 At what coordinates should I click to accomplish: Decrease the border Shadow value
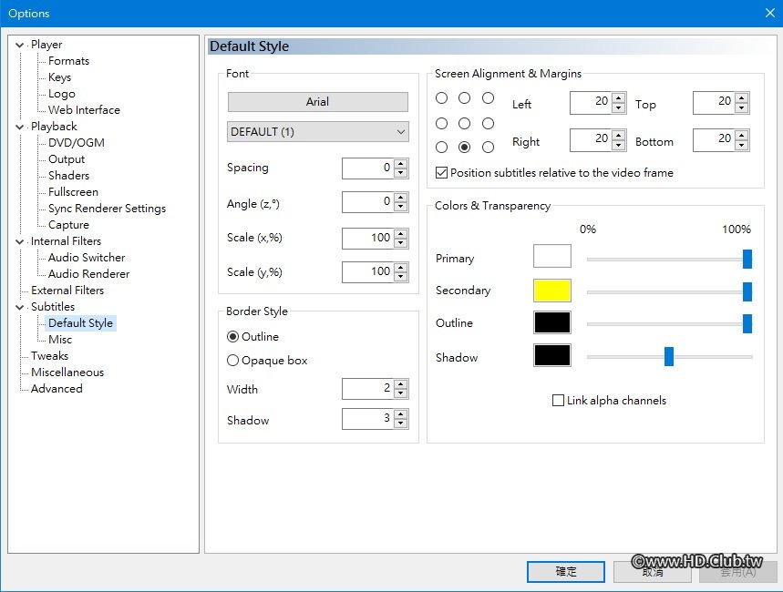click(x=400, y=424)
